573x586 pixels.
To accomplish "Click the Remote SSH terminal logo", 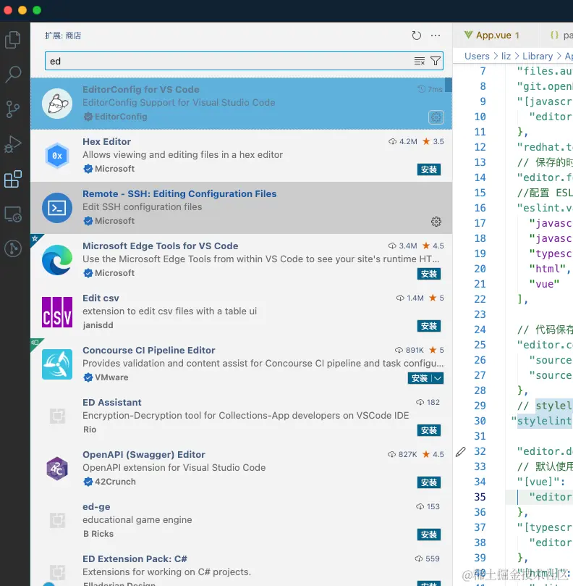I will pyautogui.click(x=57, y=208).
